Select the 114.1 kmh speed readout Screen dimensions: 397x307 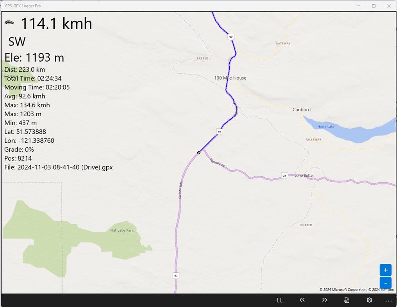point(57,23)
